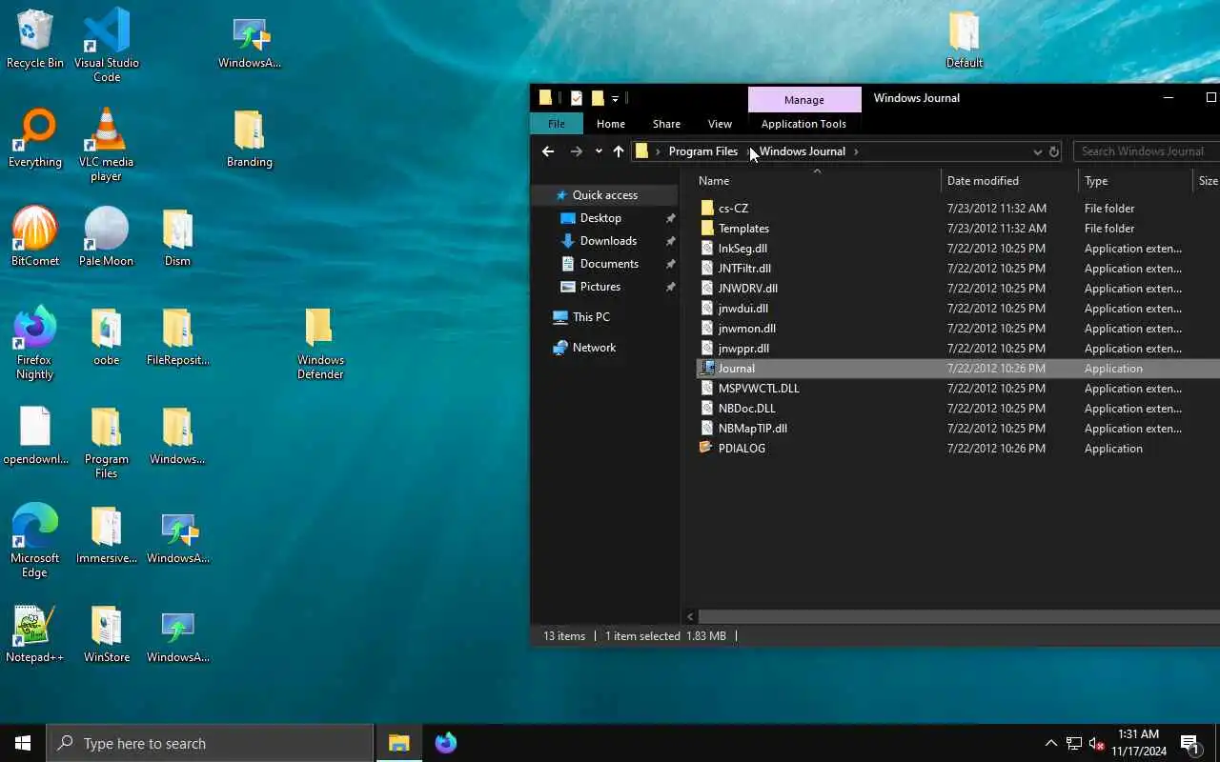The height and width of the screenshot is (762, 1220).
Task: Refresh the Windows Journal folder view
Action: pyautogui.click(x=1053, y=151)
